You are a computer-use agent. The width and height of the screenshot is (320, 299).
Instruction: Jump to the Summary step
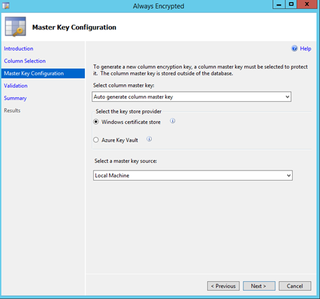15,98
